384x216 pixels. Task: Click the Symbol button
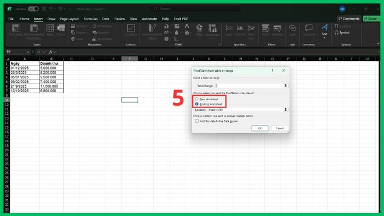tap(342, 32)
